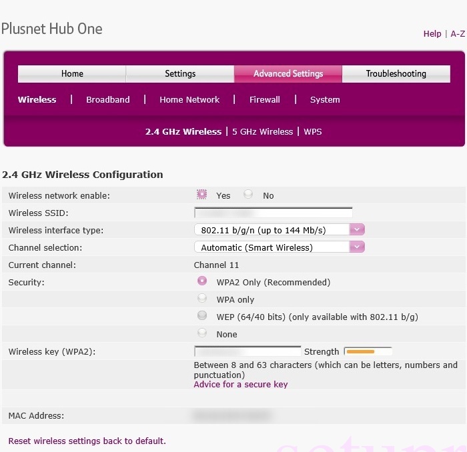The image size is (467, 452).
Task: Select Yes for wireless network enable
Action: point(201,195)
